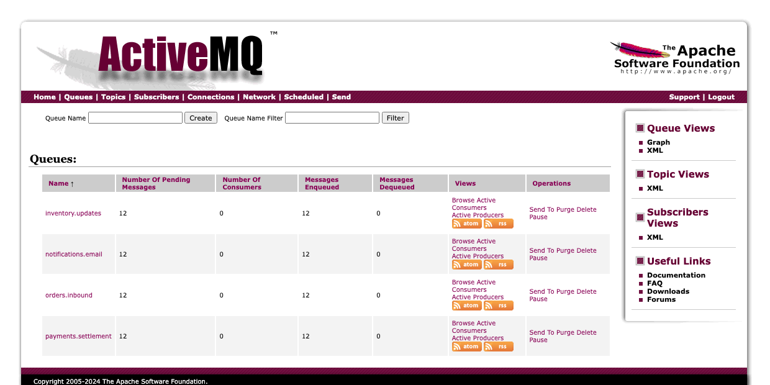
Task: View Active Producers for inventory.updates
Action: point(478,215)
